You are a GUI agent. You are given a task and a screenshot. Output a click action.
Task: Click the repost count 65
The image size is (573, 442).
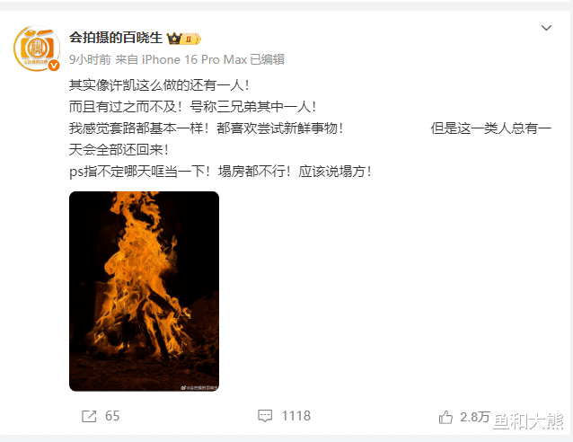[112, 416]
